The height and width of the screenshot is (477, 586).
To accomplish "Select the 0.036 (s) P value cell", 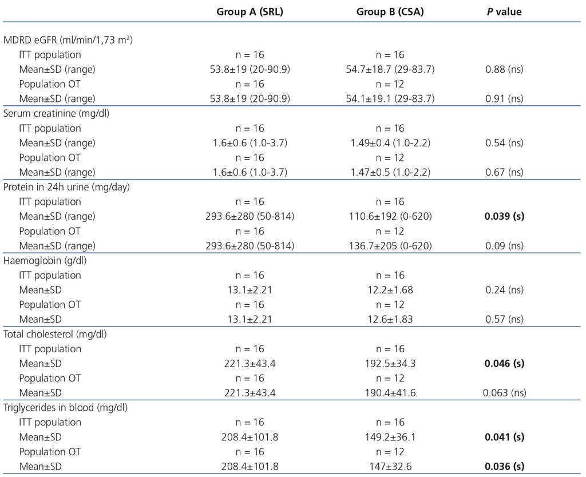I will tap(504, 466).
